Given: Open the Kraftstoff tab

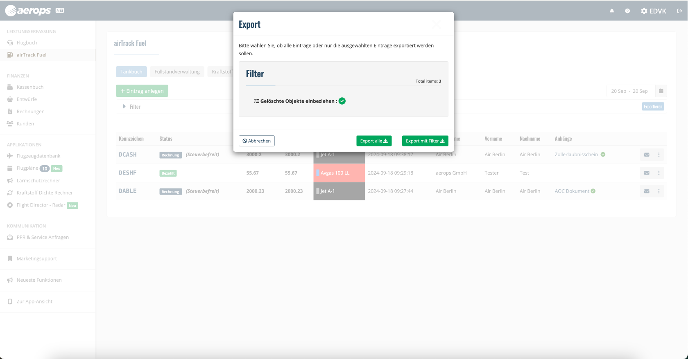Looking at the screenshot, I should tap(221, 72).
